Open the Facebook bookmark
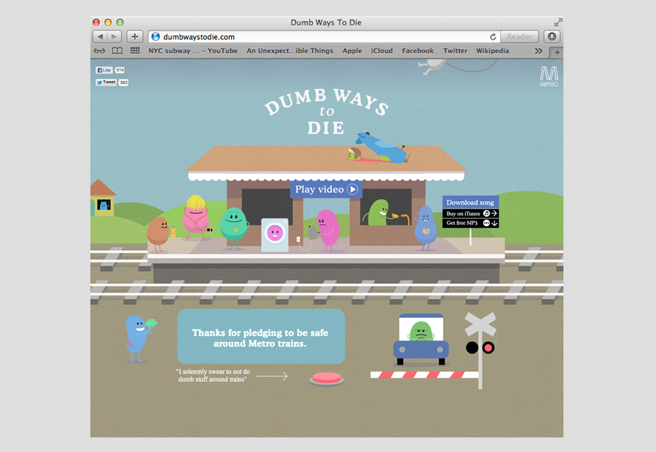Screen dimensions: 656x452 click(x=418, y=50)
